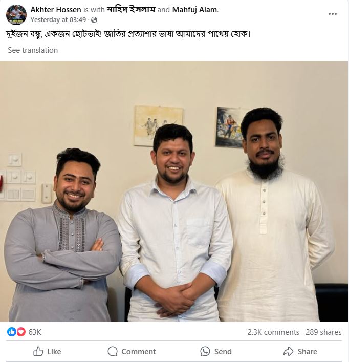Click the Like button label
The image size is (349, 362).
pyautogui.click(x=54, y=352)
